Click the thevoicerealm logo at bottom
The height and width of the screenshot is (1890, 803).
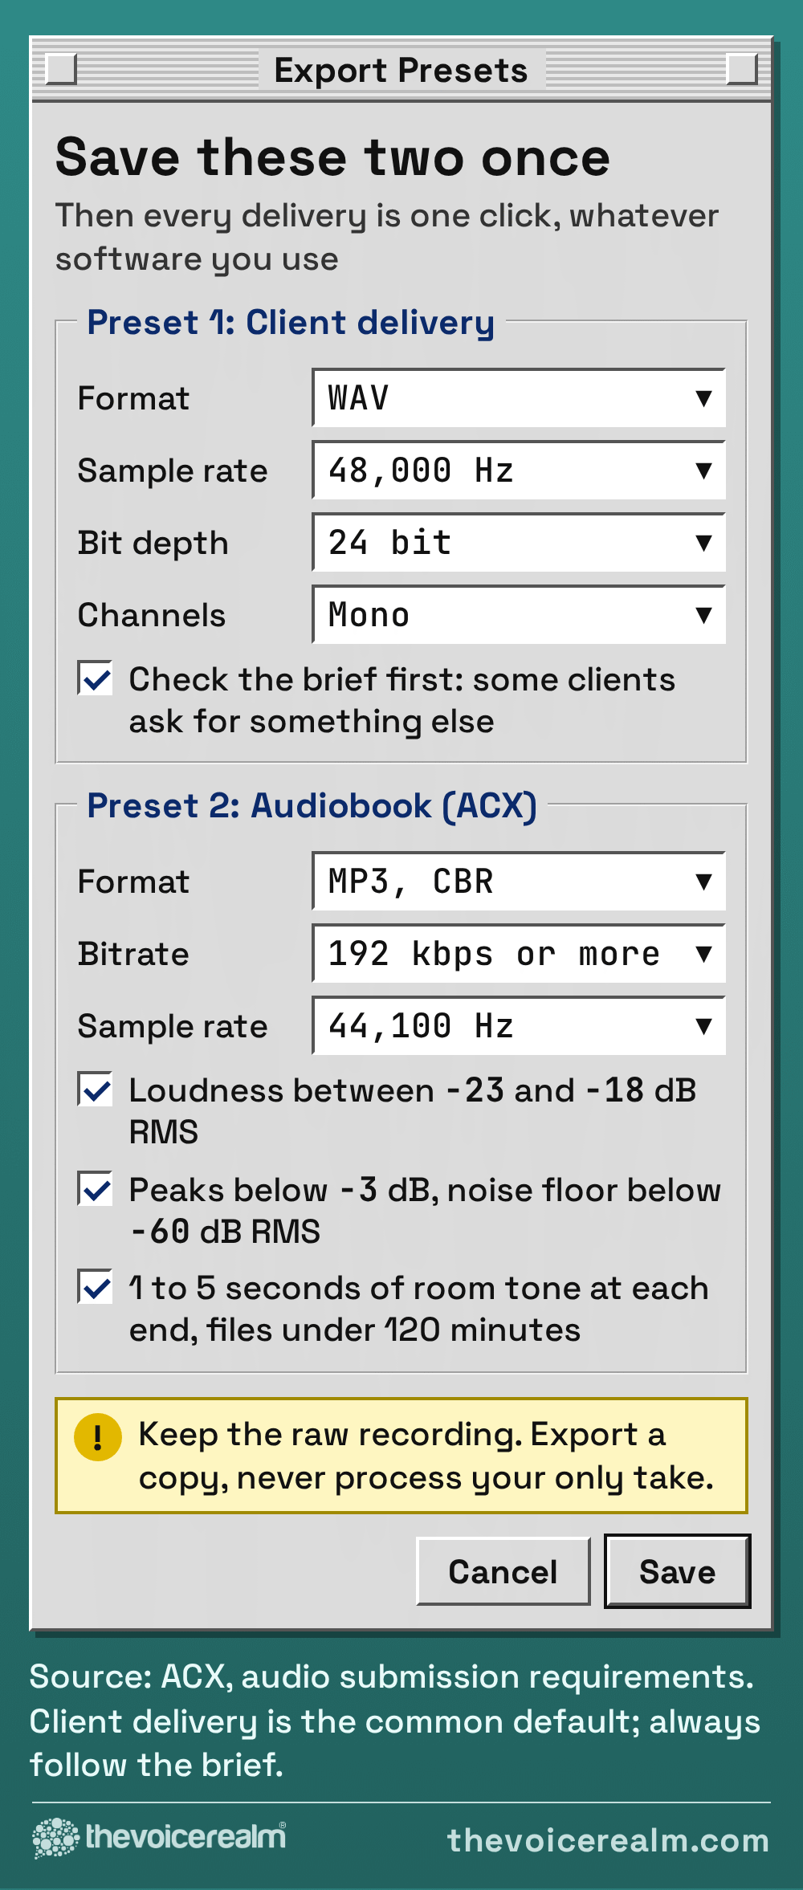pos(159,1837)
